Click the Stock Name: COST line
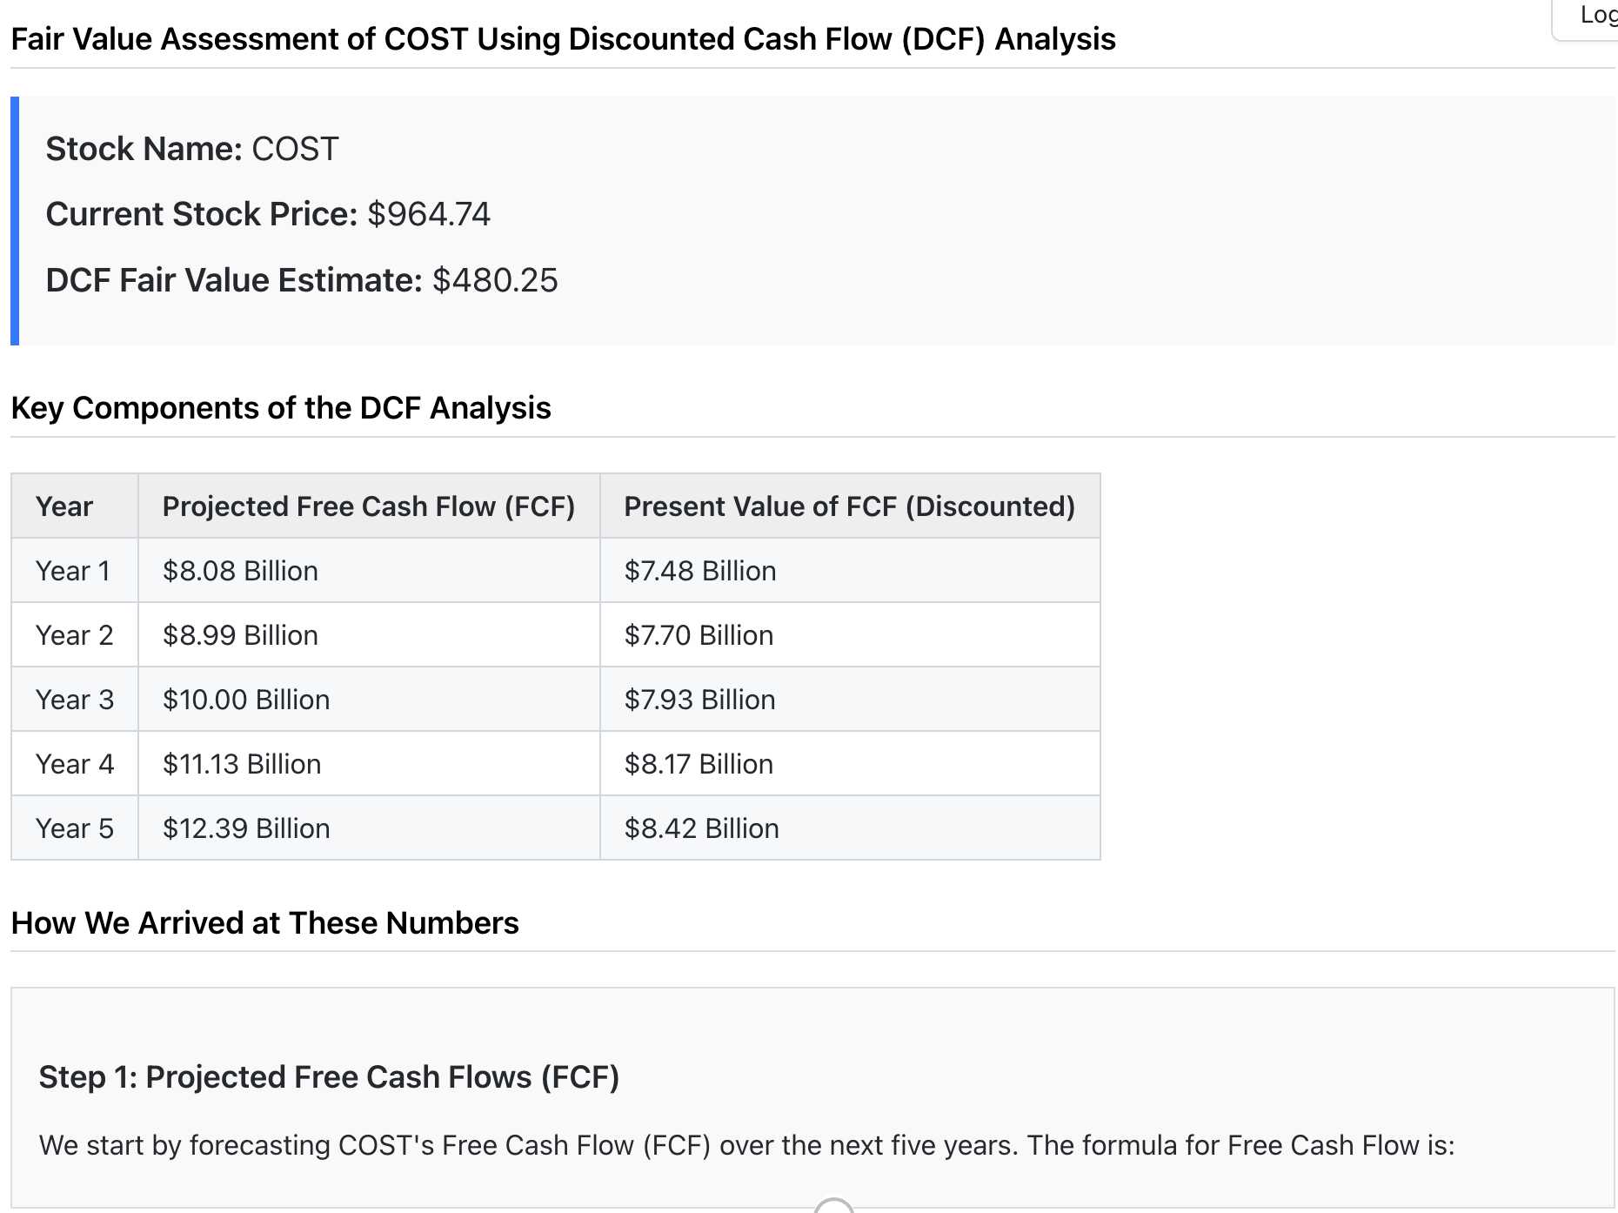Image resolution: width=1618 pixels, height=1213 pixels. [192, 149]
